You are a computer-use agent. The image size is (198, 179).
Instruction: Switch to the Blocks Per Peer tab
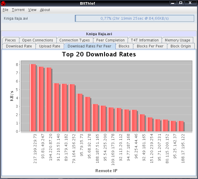pyautogui.click(x=150, y=46)
